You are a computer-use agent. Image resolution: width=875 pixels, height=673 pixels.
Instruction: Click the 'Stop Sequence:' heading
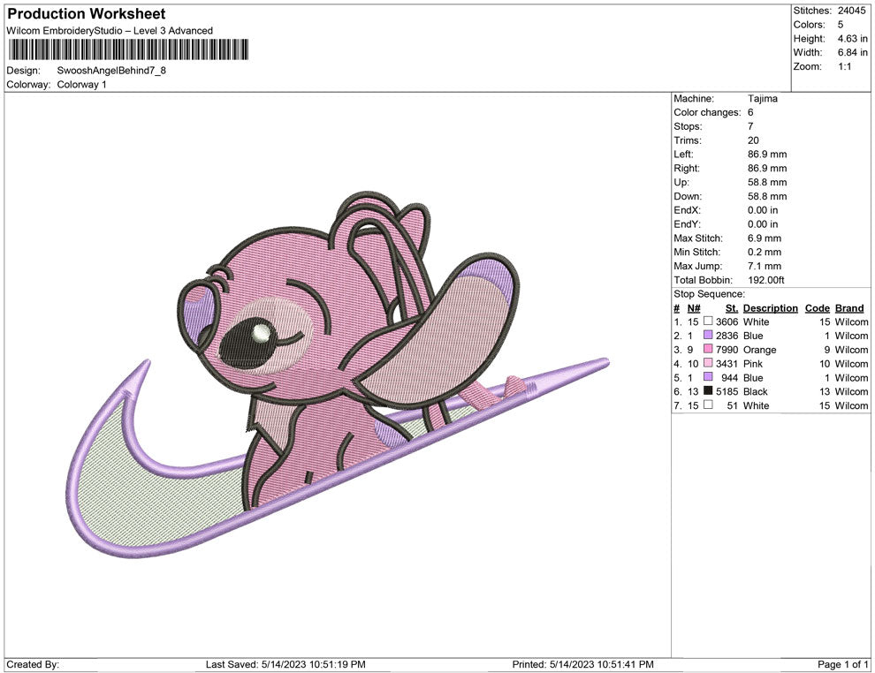[709, 294]
